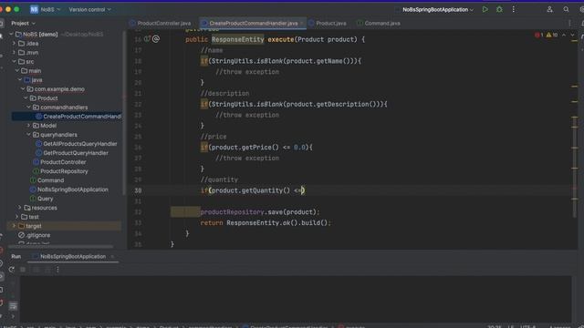Click productRepository on line 32
Viewport: 584px width, 328px height.
click(232, 212)
